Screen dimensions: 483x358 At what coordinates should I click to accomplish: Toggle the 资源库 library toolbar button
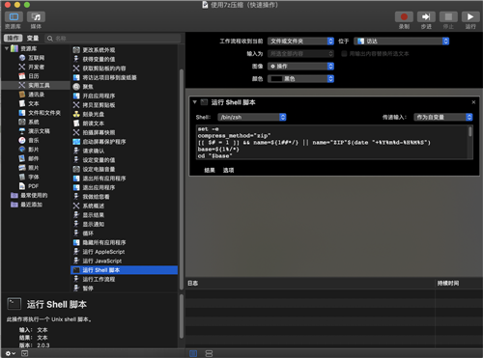pos(14,16)
